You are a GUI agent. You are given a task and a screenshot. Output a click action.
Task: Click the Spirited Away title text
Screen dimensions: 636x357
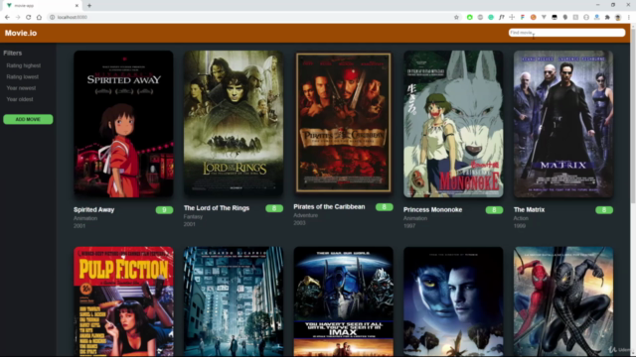coord(93,209)
